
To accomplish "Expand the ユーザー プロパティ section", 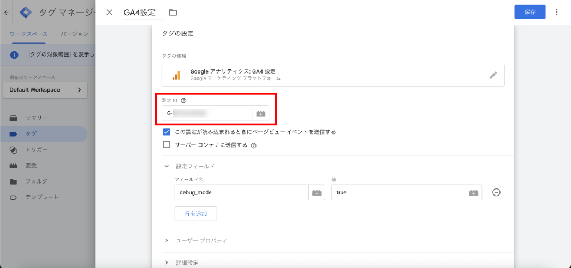I will 167,241.
